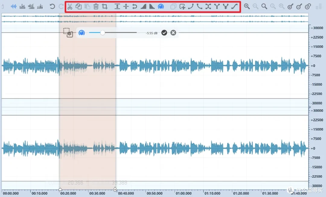Reverse the selected audio

click(135, 7)
